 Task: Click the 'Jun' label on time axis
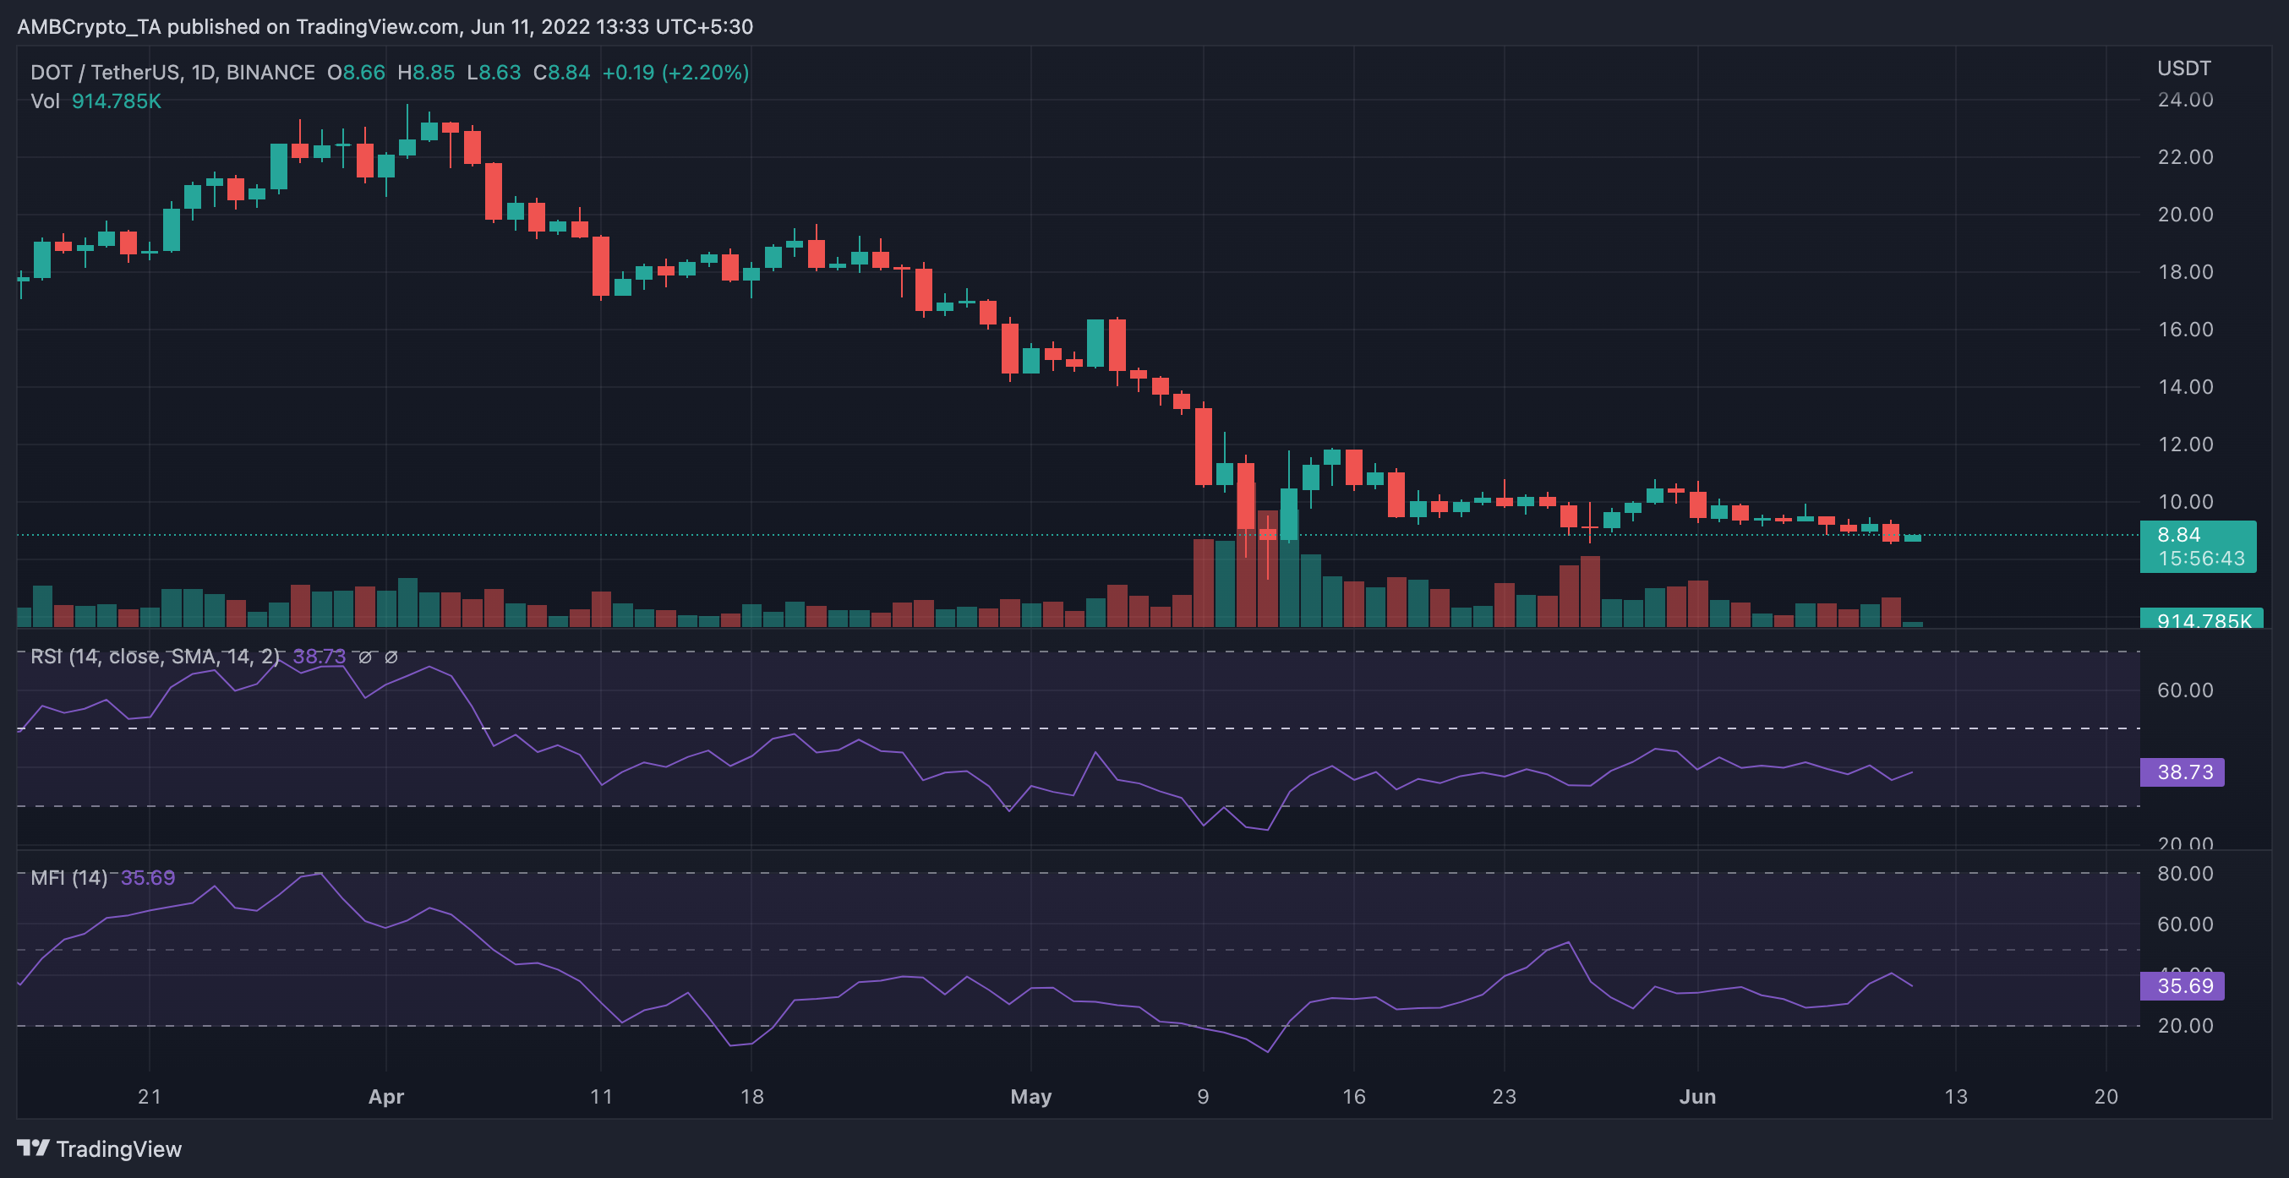1697,1095
